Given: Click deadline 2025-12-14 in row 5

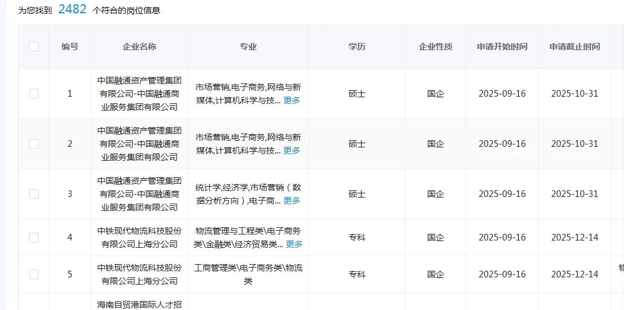Looking at the screenshot, I should 574,274.
